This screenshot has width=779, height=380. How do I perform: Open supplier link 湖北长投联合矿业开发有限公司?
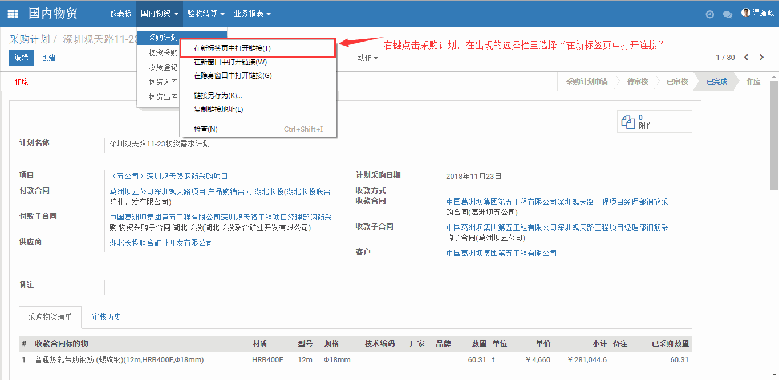161,243
